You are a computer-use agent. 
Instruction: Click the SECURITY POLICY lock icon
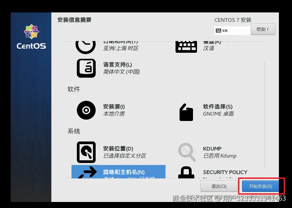pyautogui.click(x=186, y=172)
